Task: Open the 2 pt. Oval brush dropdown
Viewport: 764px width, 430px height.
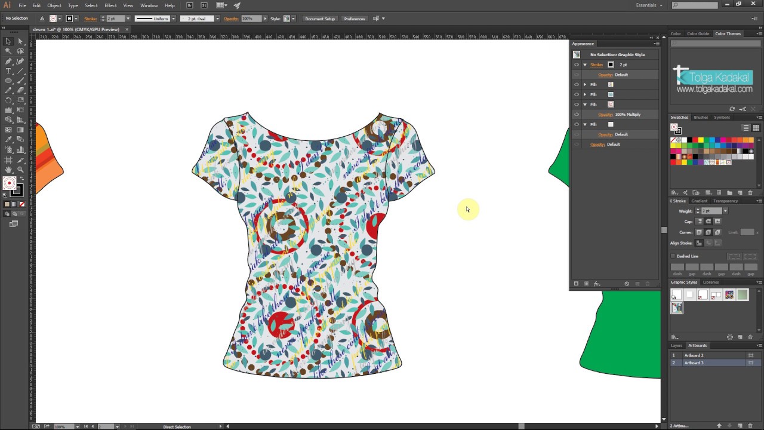Action: pyautogui.click(x=217, y=19)
